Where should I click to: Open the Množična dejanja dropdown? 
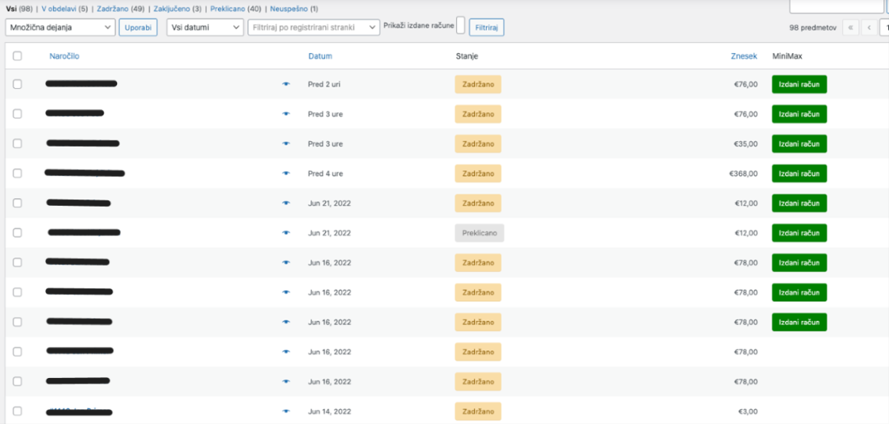[60, 27]
